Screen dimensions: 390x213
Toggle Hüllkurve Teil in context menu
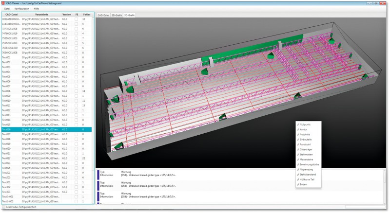(309, 179)
